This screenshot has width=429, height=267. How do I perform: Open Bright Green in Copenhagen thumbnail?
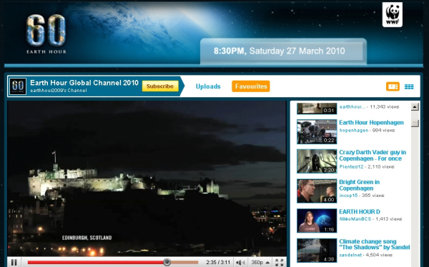[317, 191]
